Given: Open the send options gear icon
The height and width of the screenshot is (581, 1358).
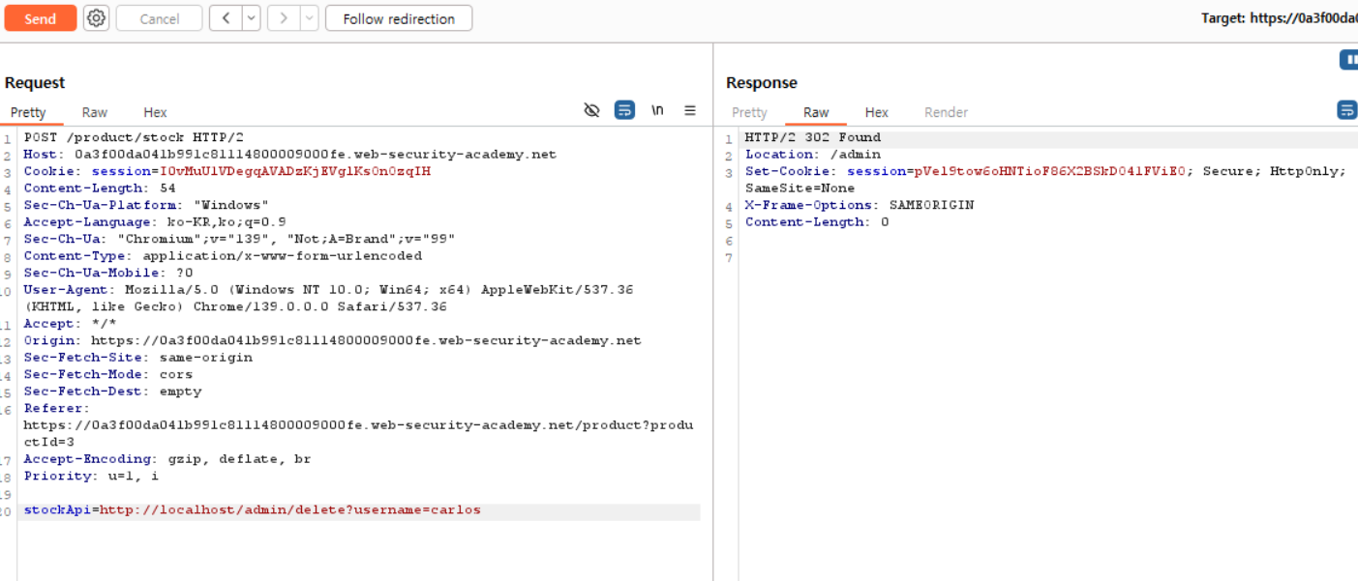Looking at the screenshot, I should click(96, 17).
